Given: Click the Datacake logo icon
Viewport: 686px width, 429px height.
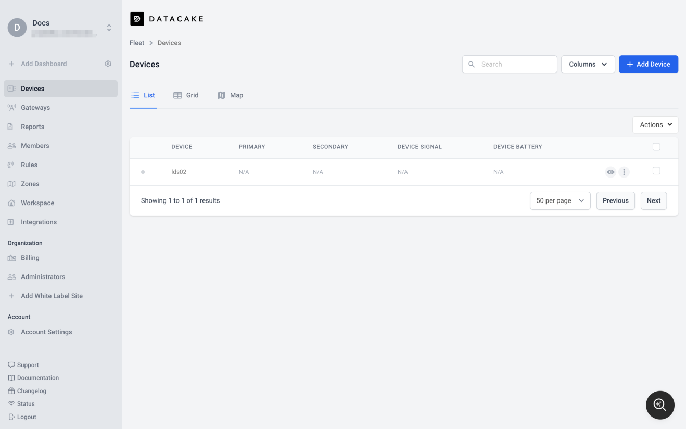Looking at the screenshot, I should (x=137, y=19).
